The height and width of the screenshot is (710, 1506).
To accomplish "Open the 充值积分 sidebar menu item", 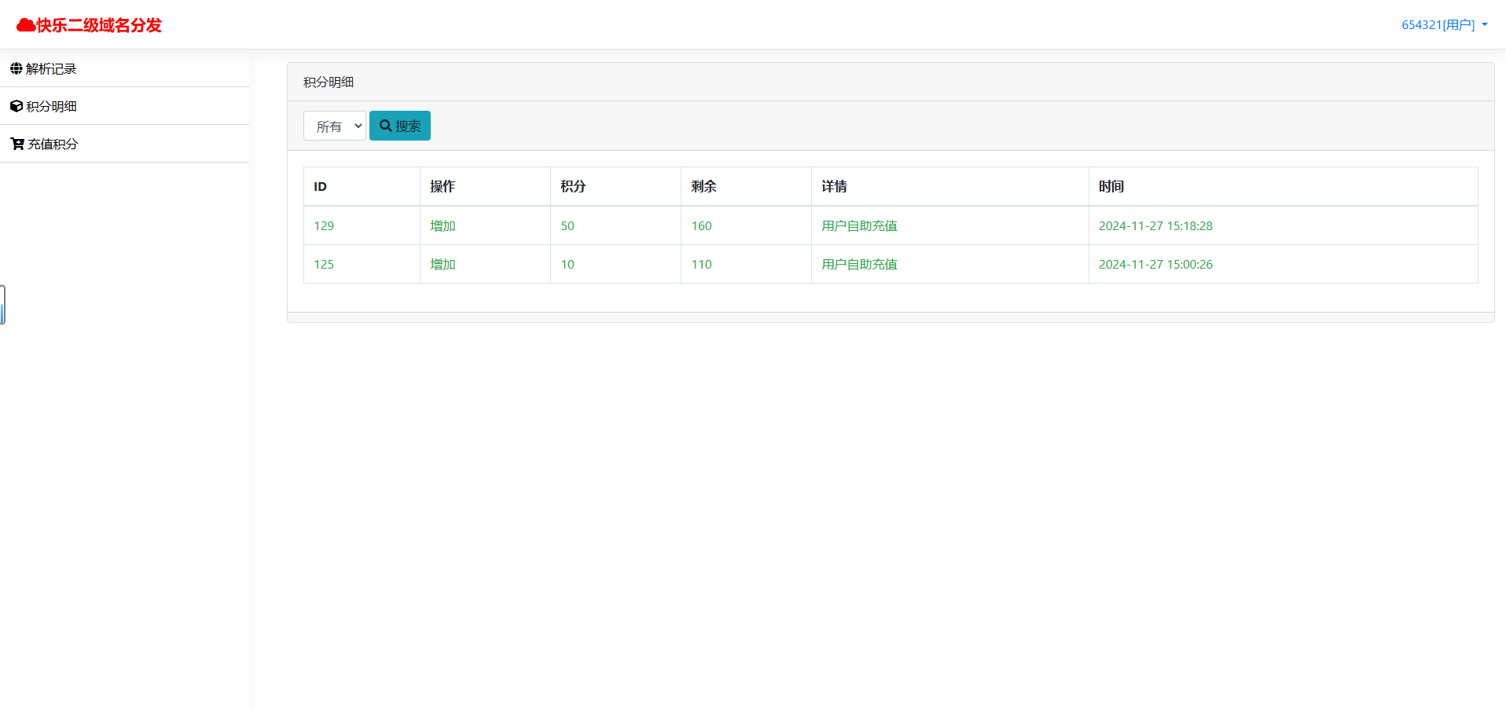I will 124,144.
